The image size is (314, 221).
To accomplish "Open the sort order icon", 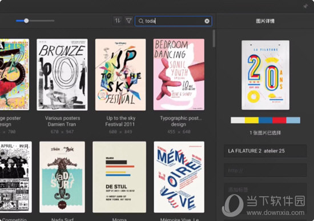I will click(x=118, y=21).
